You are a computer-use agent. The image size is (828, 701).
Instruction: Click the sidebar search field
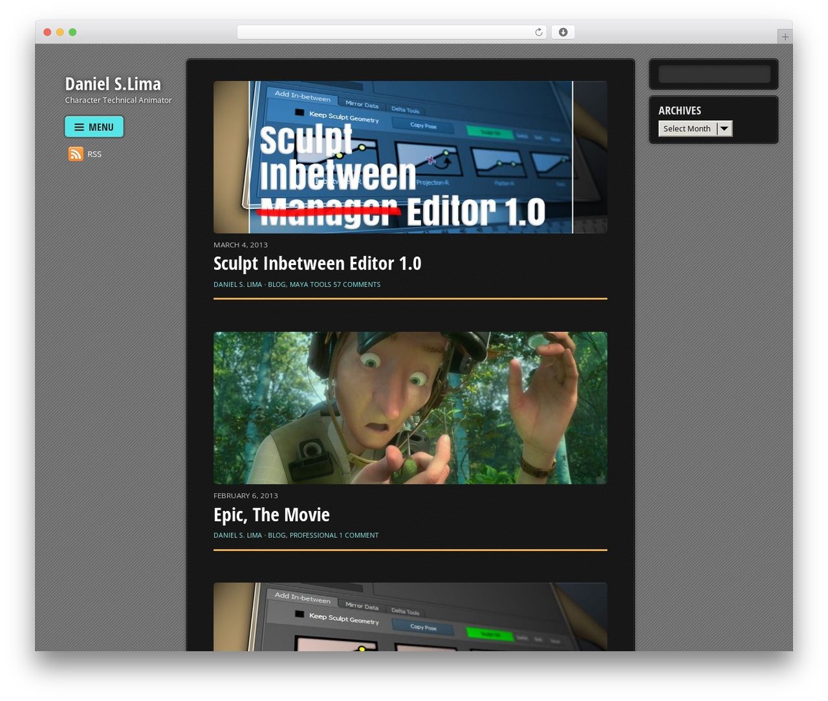714,74
